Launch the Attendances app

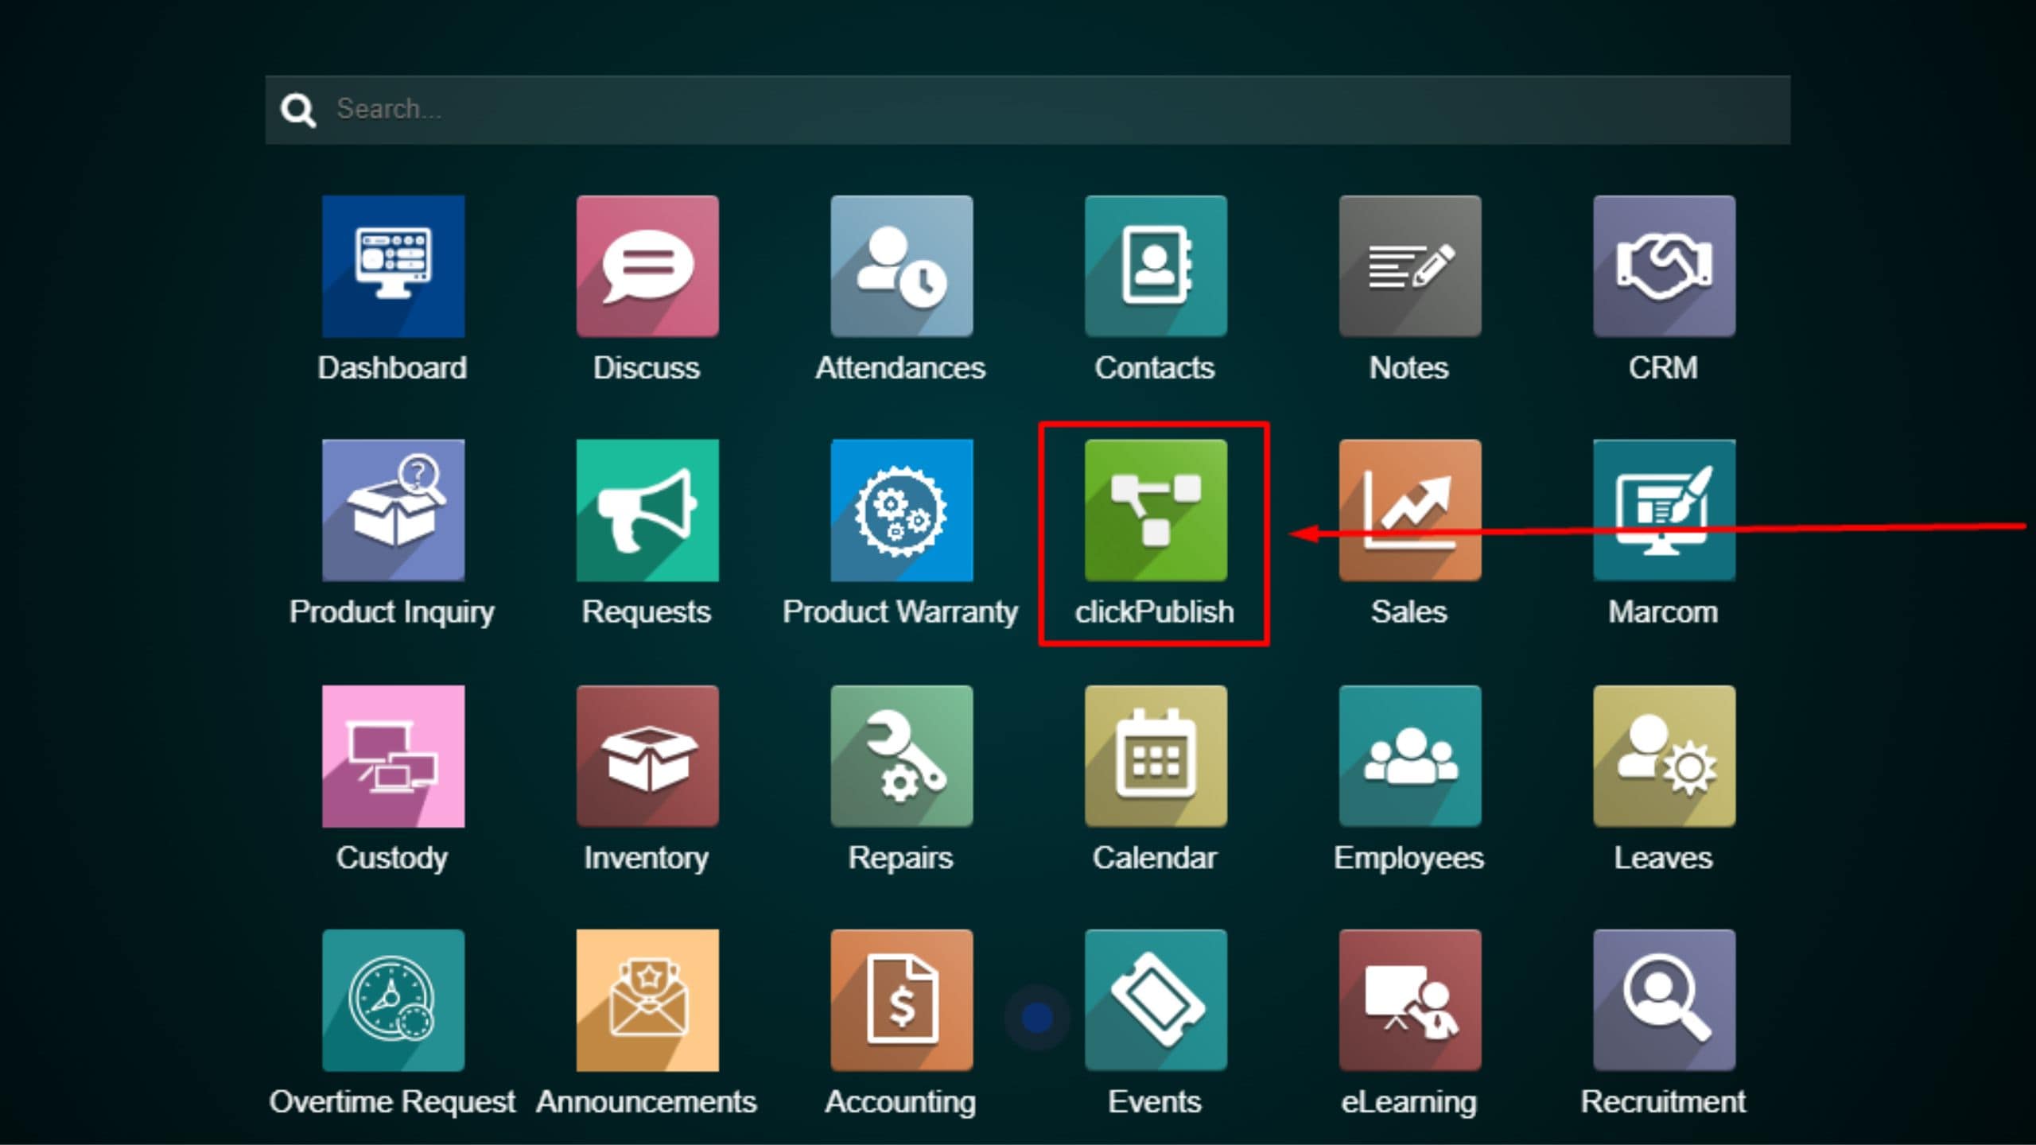tap(902, 266)
